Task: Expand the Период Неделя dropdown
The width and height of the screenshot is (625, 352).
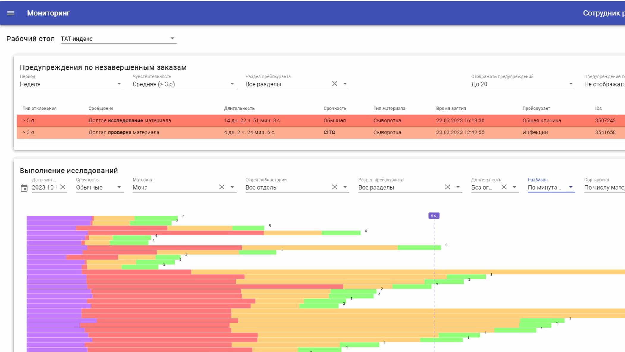Action: tap(71, 84)
